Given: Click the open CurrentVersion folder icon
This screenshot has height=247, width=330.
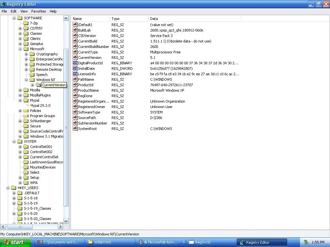Looking at the screenshot, I should (x=38, y=85).
